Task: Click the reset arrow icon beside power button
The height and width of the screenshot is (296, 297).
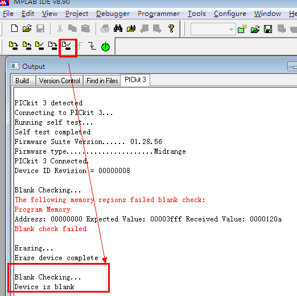Action: click(x=92, y=46)
